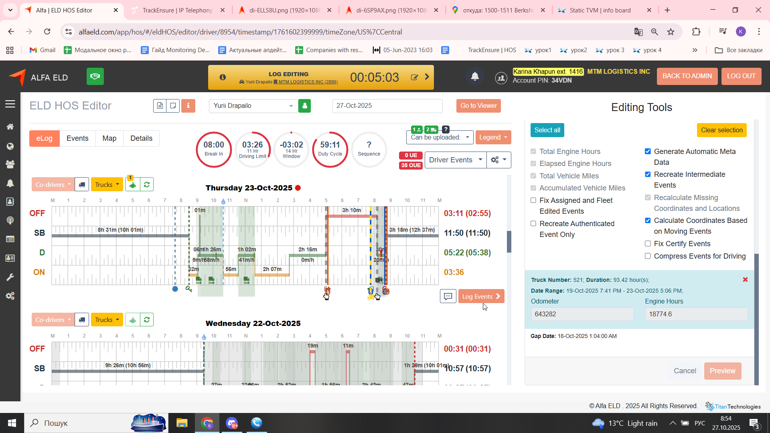Screen dimensions: 770x433
Task: Click the Select all button
Action: point(547,130)
